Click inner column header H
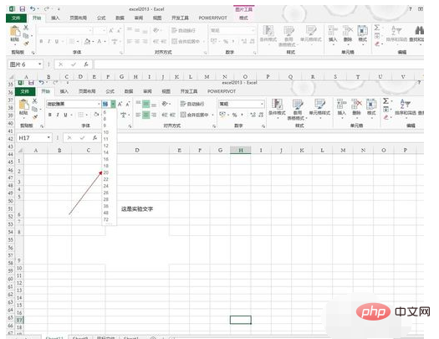Image resolution: width=439 pixels, height=339 pixels. pos(241,150)
